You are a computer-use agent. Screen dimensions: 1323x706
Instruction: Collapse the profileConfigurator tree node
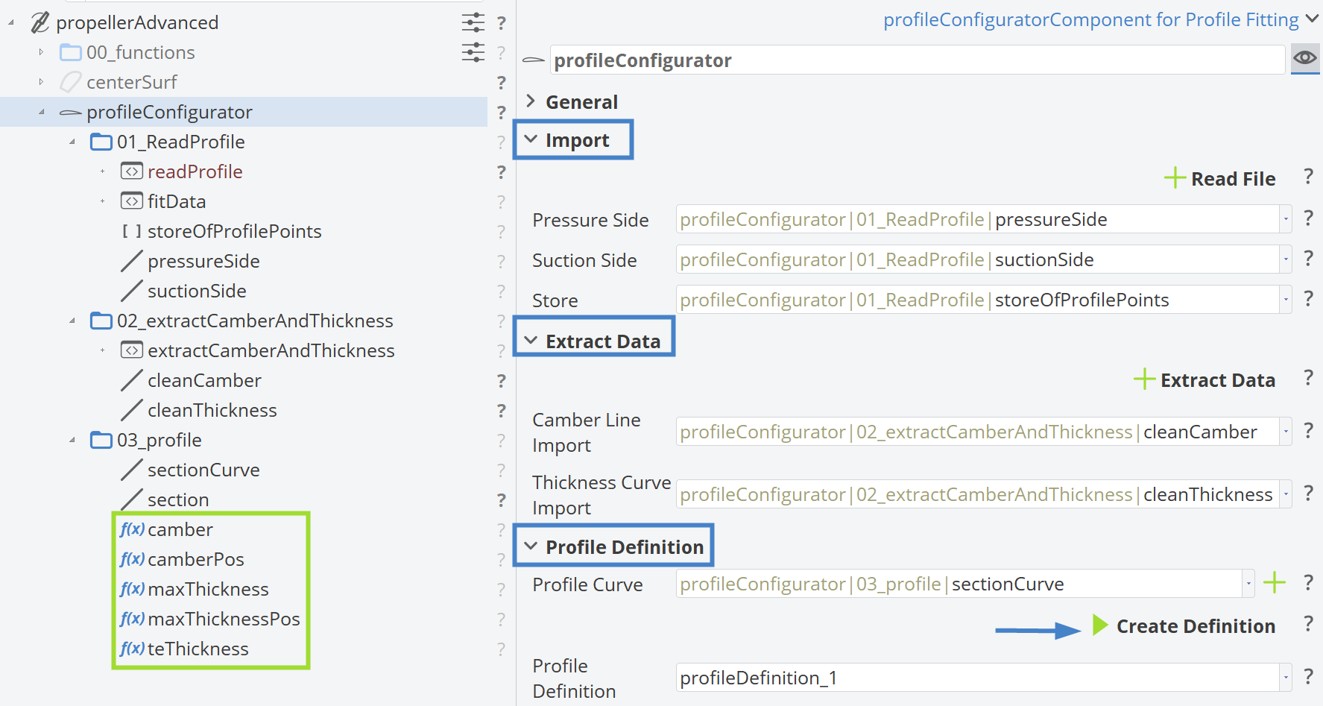42,112
